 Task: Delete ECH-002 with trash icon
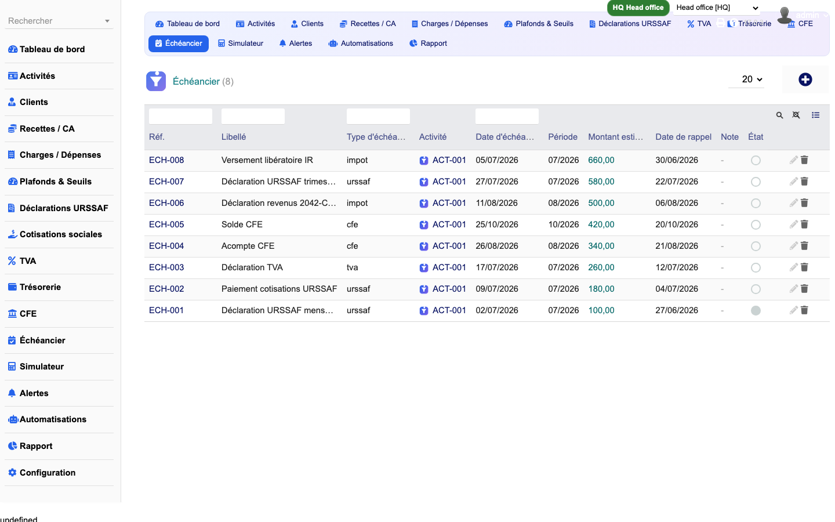pos(804,289)
